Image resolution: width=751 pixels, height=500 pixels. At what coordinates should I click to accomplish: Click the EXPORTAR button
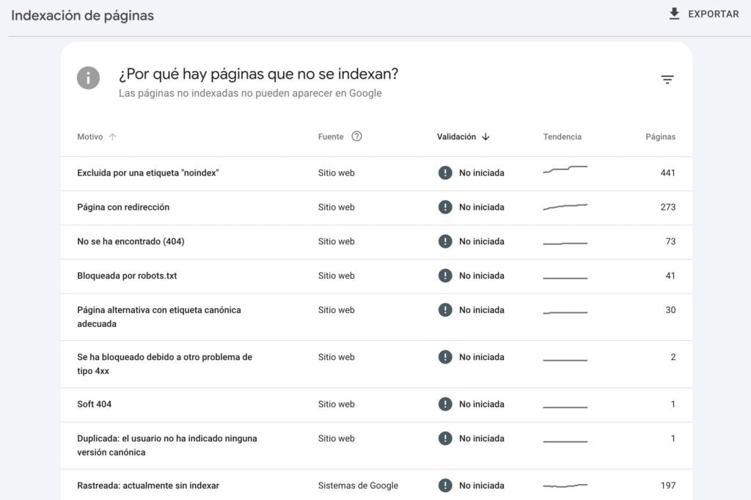704,13
